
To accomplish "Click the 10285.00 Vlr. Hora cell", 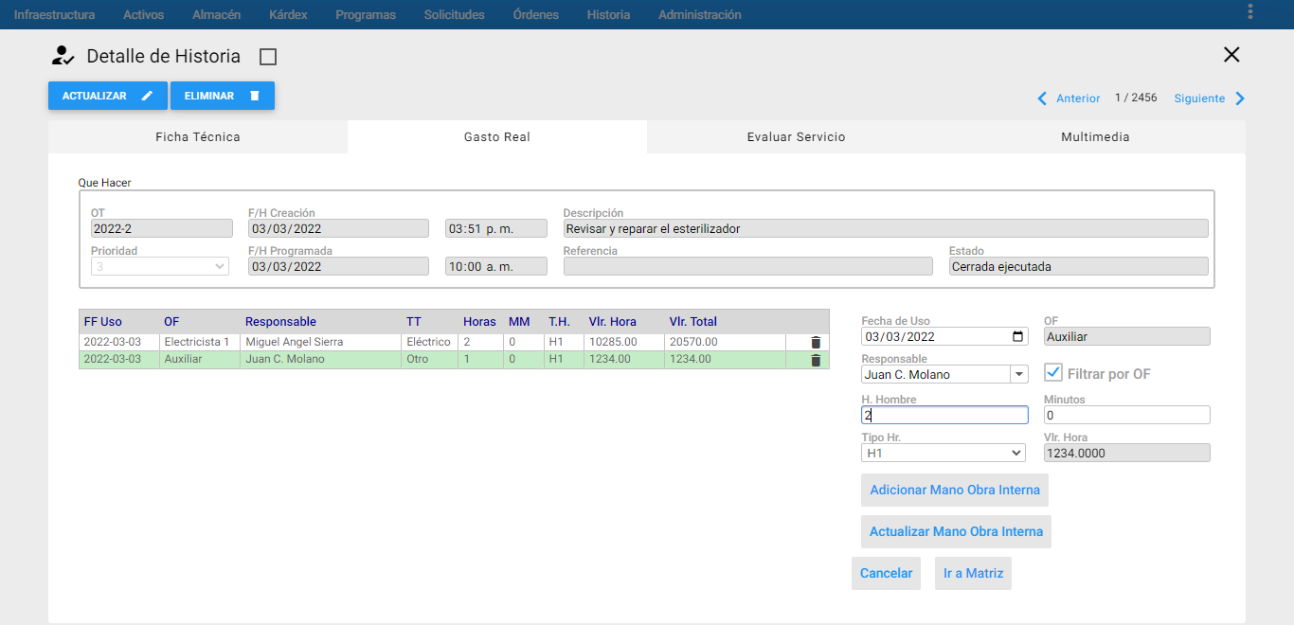I will (624, 342).
